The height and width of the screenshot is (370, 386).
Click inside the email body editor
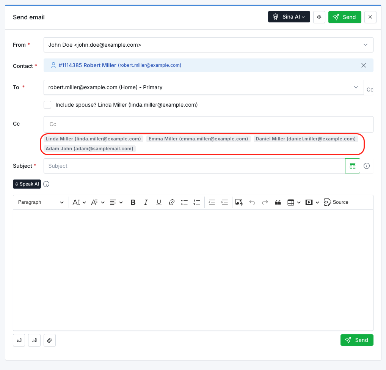[x=193, y=270]
